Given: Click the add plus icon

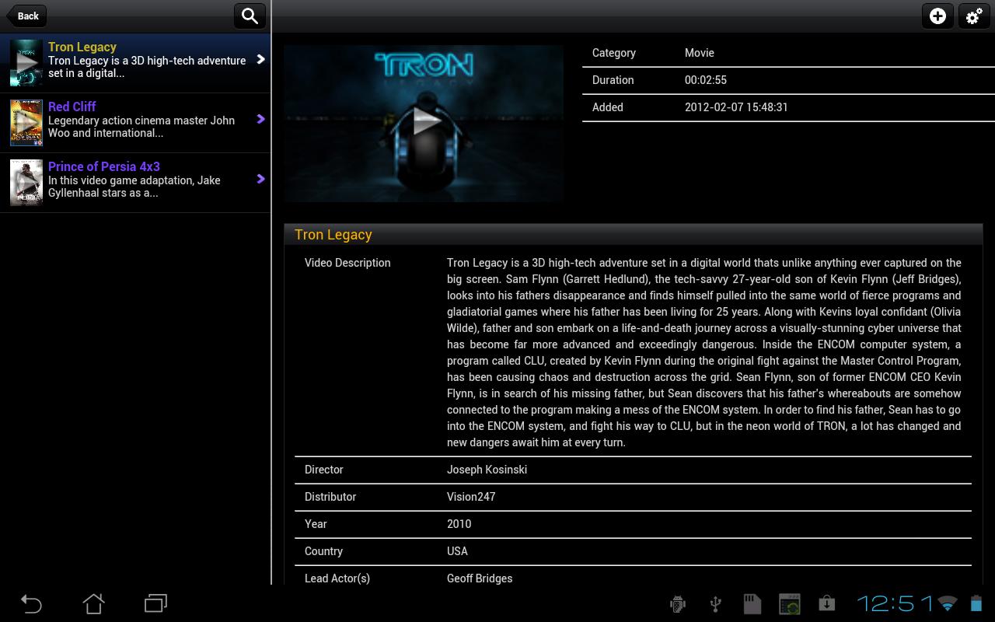Looking at the screenshot, I should coord(937,16).
